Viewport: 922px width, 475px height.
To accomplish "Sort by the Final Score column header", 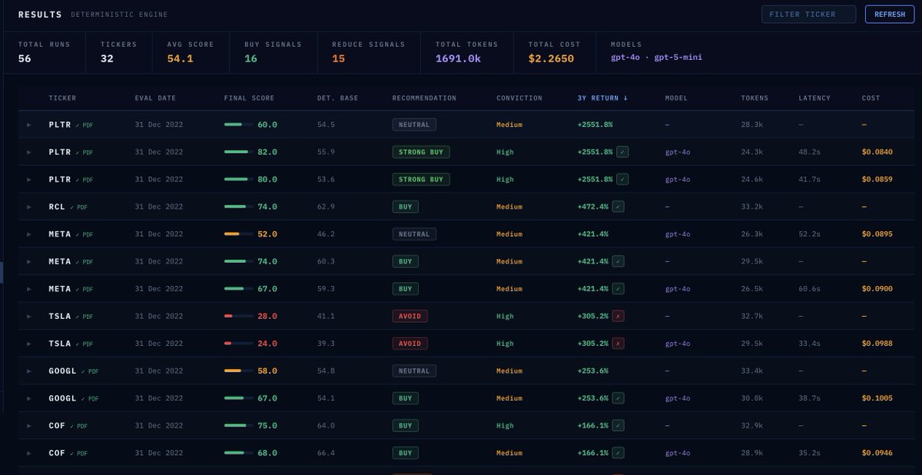I will pos(249,98).
